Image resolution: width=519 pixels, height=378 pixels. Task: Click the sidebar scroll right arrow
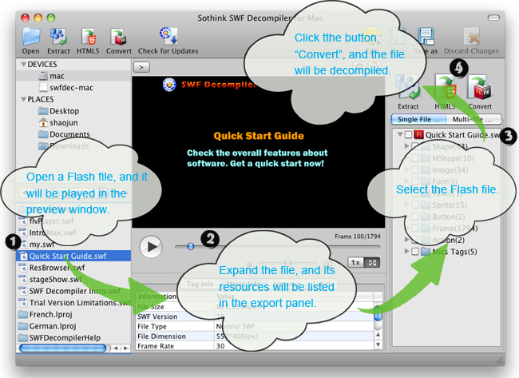125,348
